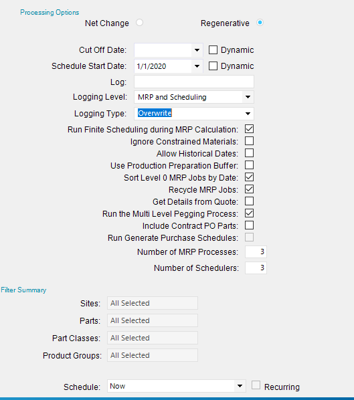Enable Allow Historical Dates checkbox
The width and height of the screenshot is (354, 400).
249,153
